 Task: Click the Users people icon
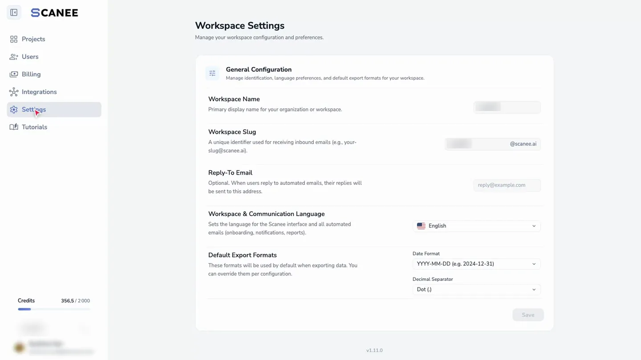(x=14, y=57)
